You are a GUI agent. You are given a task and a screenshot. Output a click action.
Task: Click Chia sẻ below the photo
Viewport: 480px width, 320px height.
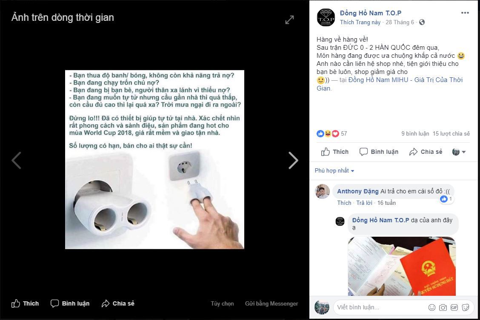(x=118, y=303)
